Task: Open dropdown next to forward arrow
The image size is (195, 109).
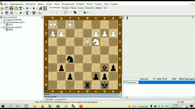Action: 37,8
